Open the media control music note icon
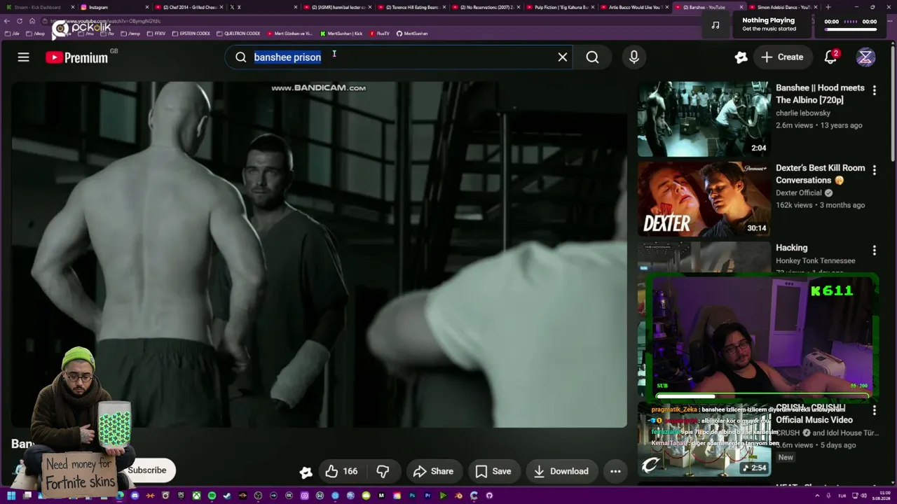Screen dimensions: 897x504 pos(715,25)
